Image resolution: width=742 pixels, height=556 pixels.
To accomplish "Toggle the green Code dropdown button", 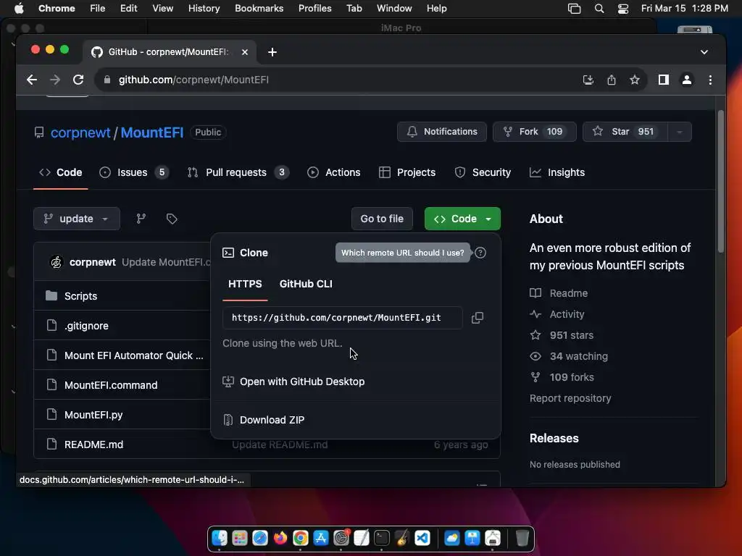I will tap(462, 219).
